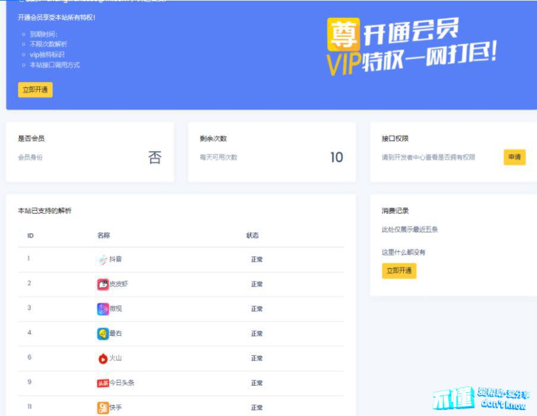The width and height of the screenshot is (537, 416).
Task: Click the 皮皮虾 app icon
Action: [x=103, y=284]
